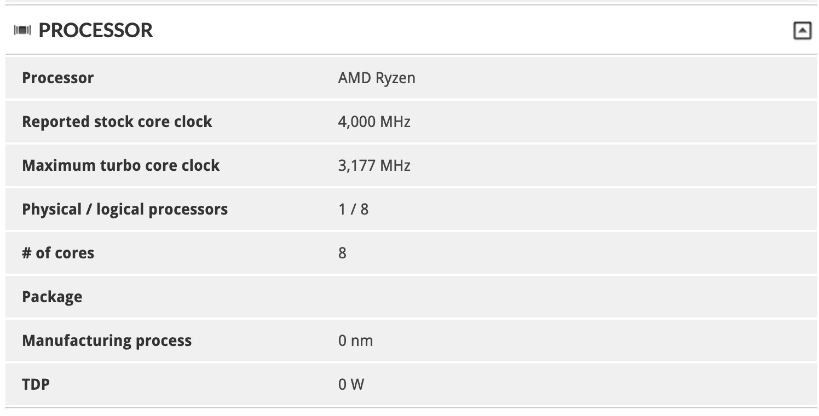The height and width of the screenshot is (416, 819).
Task: Select the AMD Ryzen processor value
Action: [x=377, y=78]
